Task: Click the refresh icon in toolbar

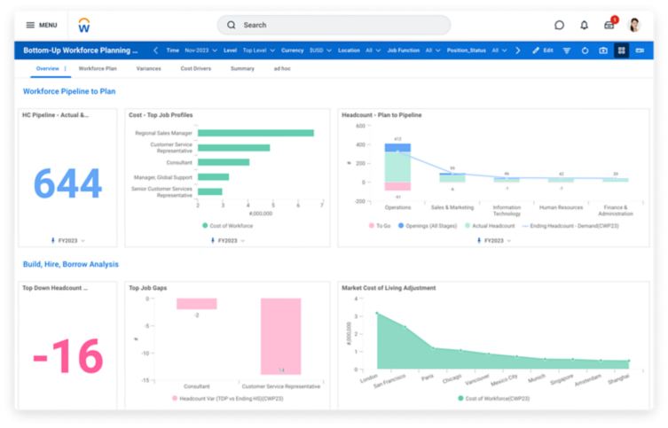Action: [x=585, y=51]
